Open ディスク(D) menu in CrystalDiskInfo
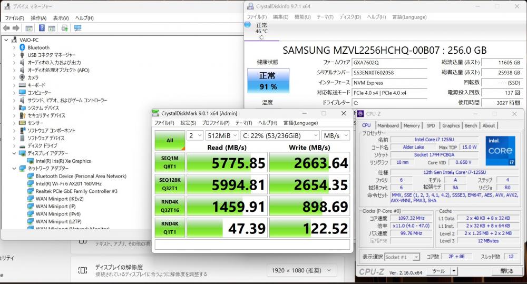Viewport: 527px width, 284px height. pos(350,17)
